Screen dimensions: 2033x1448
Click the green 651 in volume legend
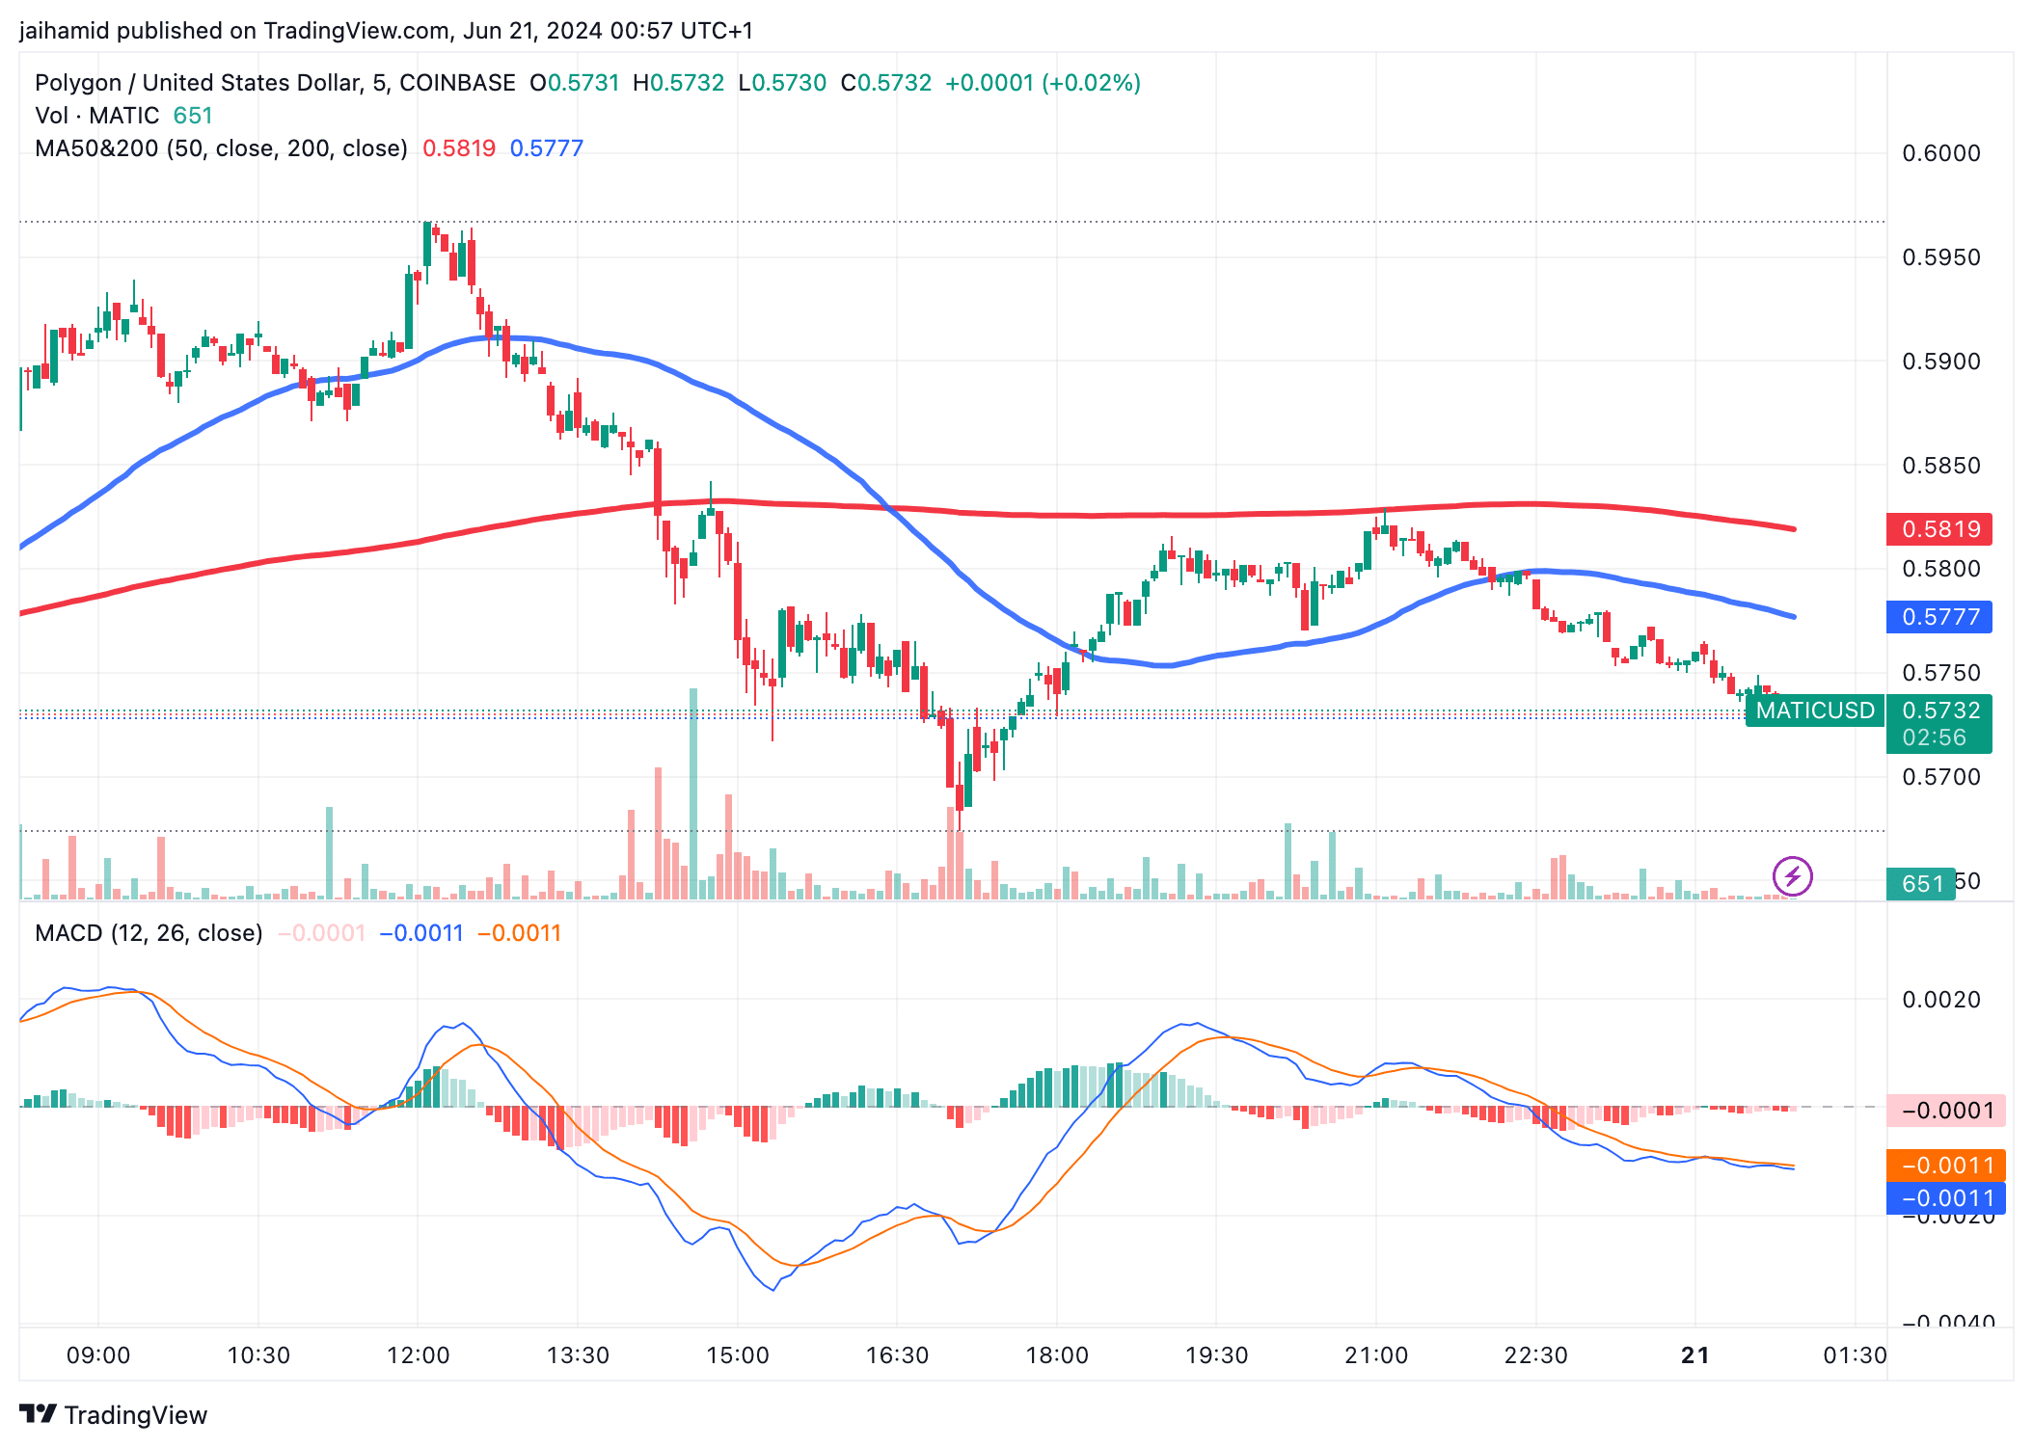[x=193, y=116]
